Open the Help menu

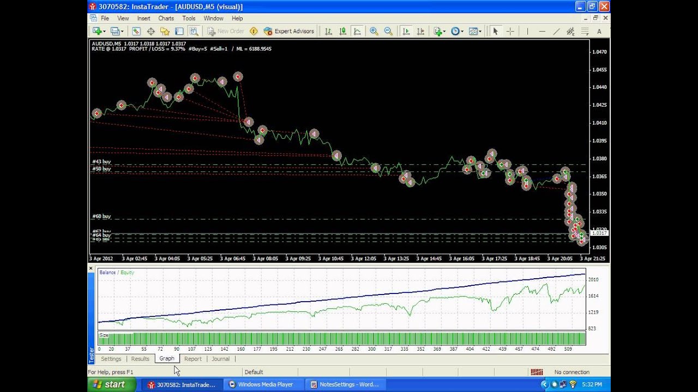click(x=237, y=18)
